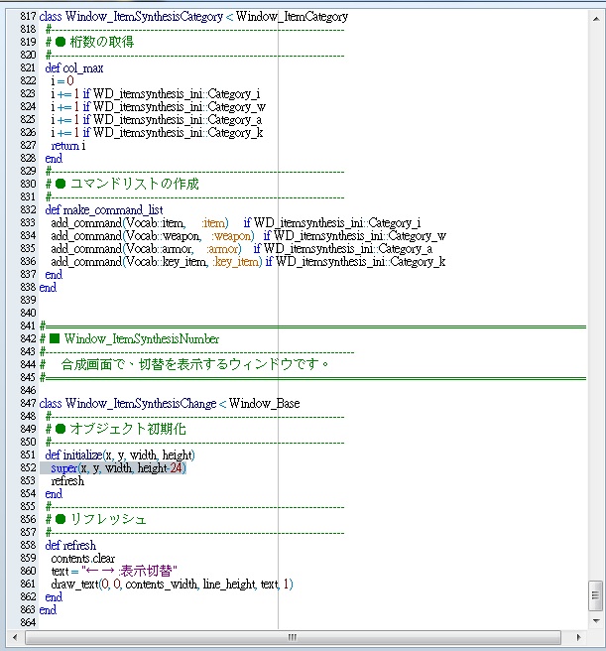Click the 'def col_max' line
Viewport: 606px width, 651px height.
click(74, 68)
